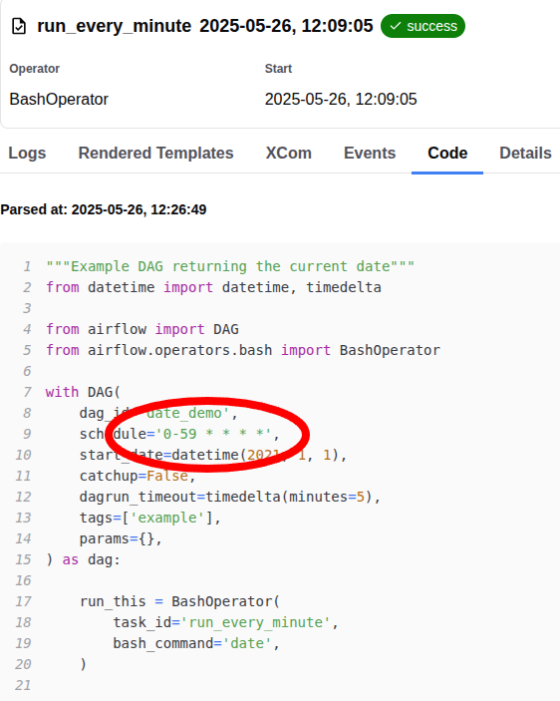Click the Start date value 2025-05-26, 12:09:05
The width and height of the screenshot is (560, 701).
tap(341, 100)
